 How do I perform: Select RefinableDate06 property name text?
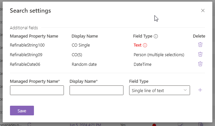25,64
